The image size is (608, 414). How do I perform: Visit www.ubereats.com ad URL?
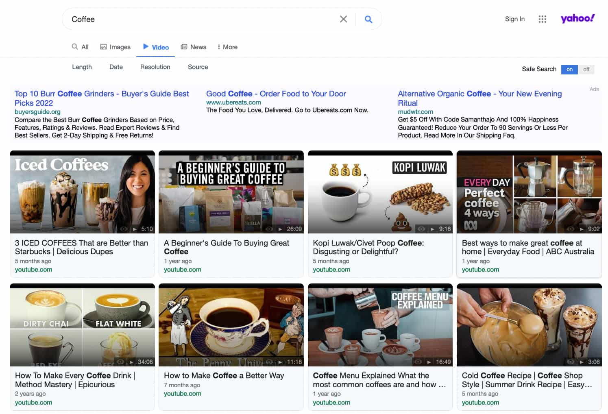233,102
